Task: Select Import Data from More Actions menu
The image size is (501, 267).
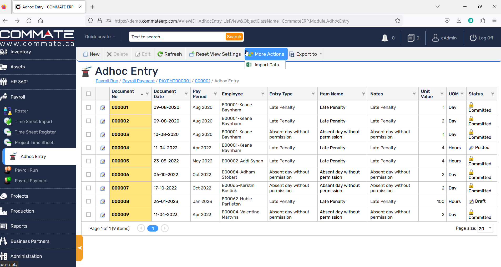Action: 265,65
